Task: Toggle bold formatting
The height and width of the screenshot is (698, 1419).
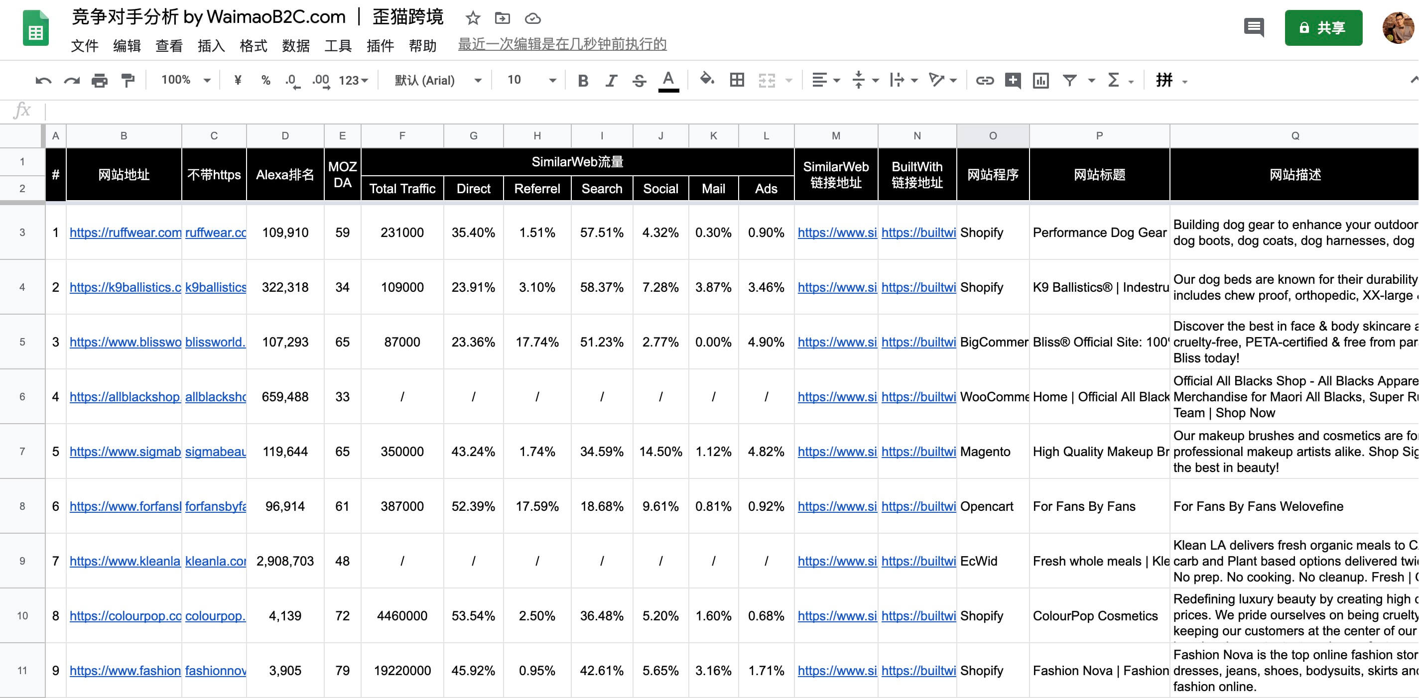Action: pos(583,81)
